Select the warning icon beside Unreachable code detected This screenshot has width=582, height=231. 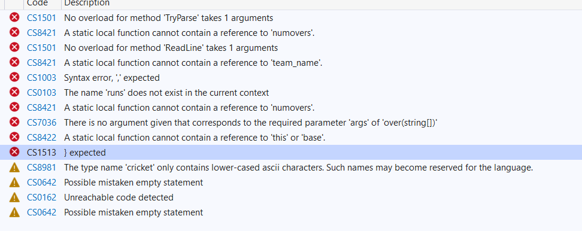pyautogui.click(x=14, y=197)
